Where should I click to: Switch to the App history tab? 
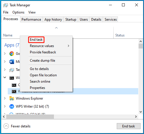[53, 20]
